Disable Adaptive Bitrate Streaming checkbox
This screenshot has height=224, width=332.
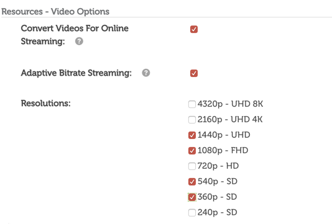[x=194, y=73]
